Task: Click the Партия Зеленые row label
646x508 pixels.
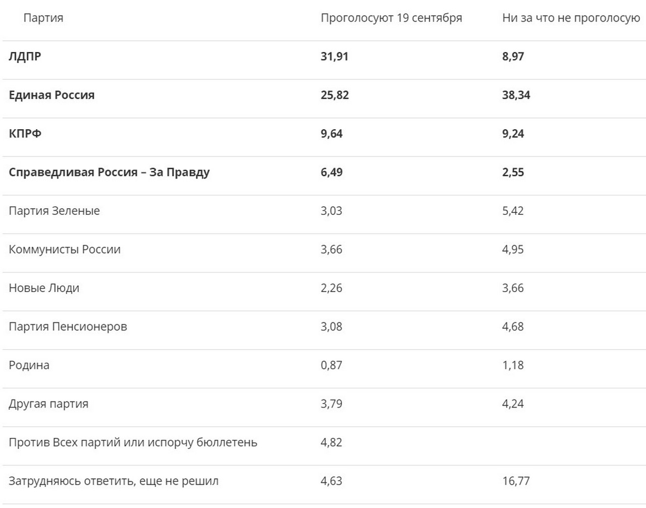Action: click(x=54, y=211)
